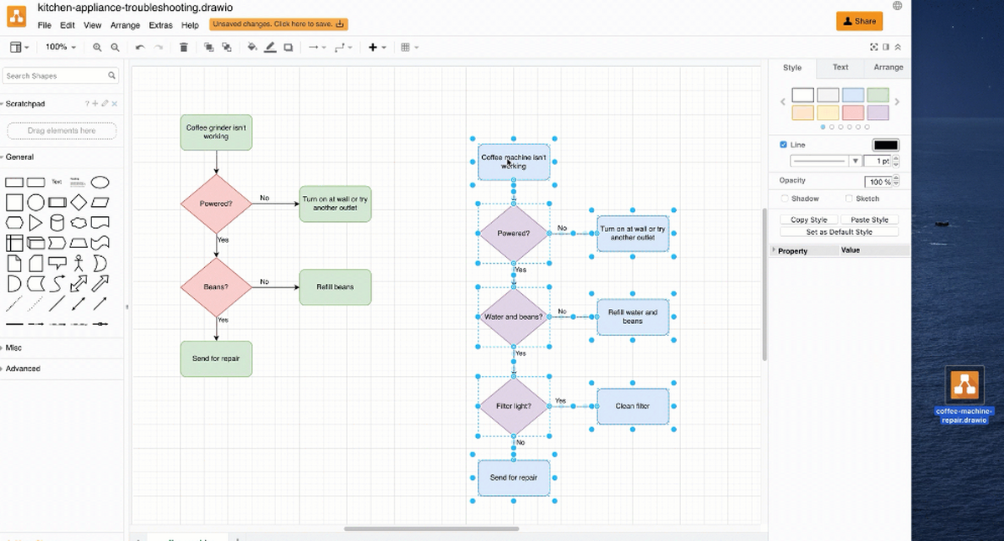The width and height of the screenshot is (1004, 541).
Task: Open the line pattern dropdown
Action: (825, 161)
